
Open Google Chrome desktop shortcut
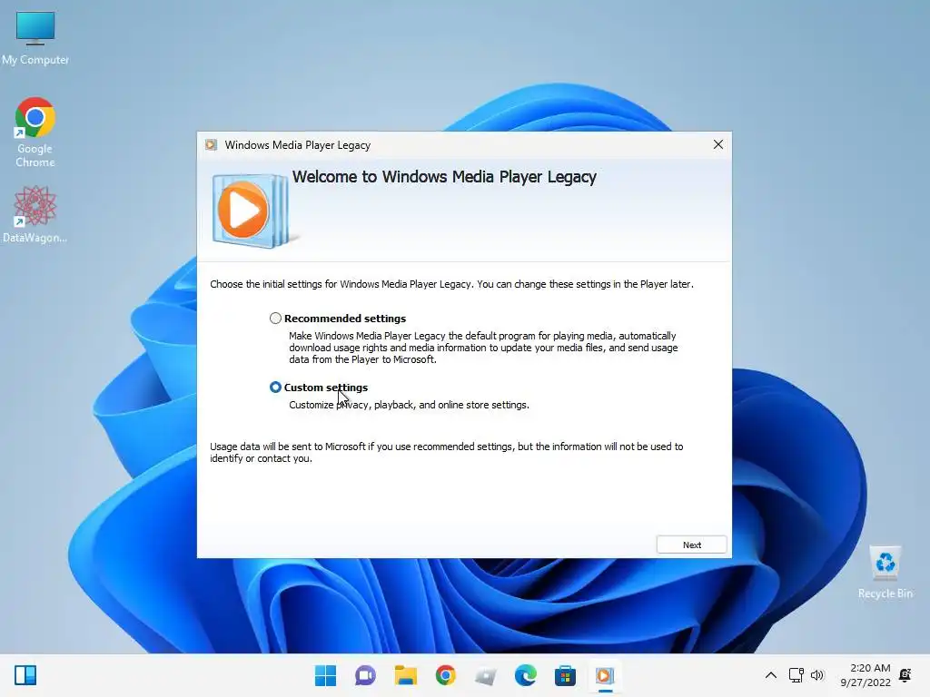point(35,133)
